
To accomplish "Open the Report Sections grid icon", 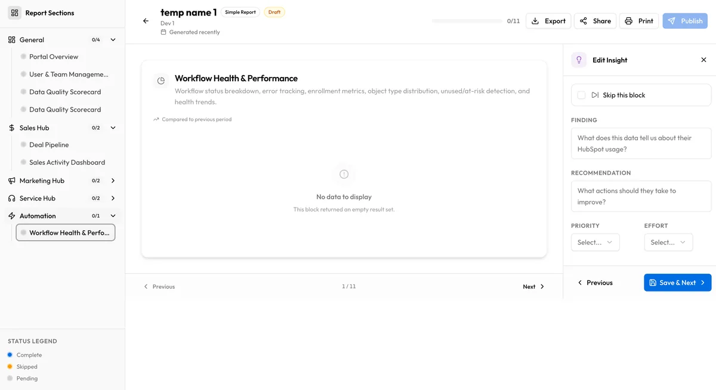I will (x=14, y=13).
